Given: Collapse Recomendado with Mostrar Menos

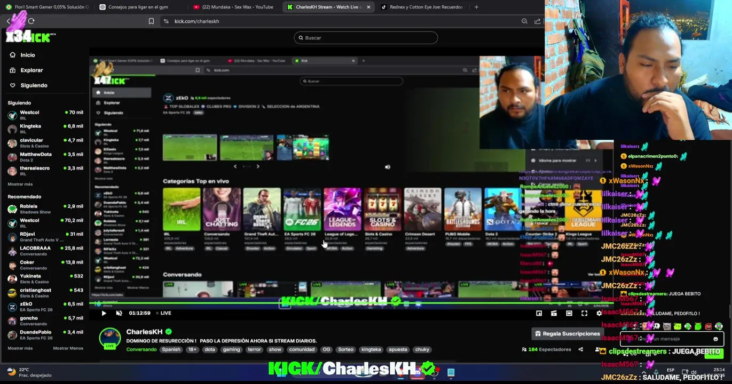Looking at the screenshot, I should (x=68, y=348).
